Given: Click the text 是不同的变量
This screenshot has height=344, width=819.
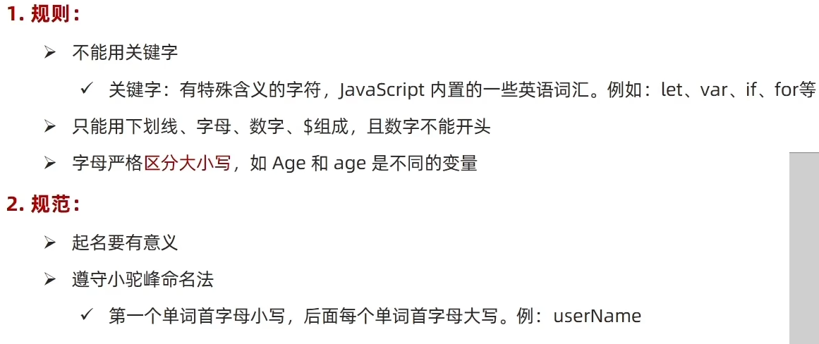Looking at the screenshot, I should [424, 164].
